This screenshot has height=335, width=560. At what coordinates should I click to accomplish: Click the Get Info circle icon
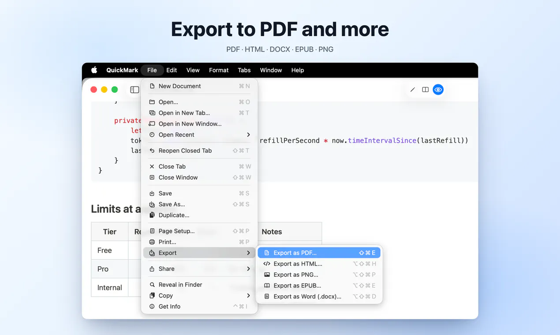(x=152, y=306)
